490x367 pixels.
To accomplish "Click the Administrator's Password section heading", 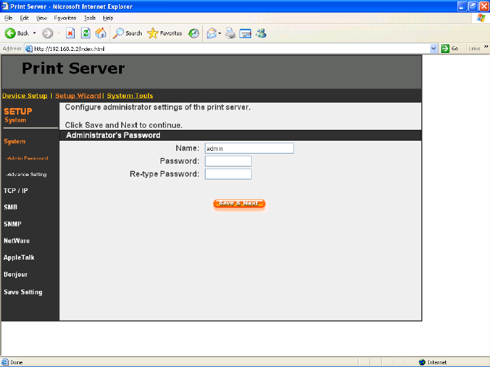I will click(x=113, y=135).
